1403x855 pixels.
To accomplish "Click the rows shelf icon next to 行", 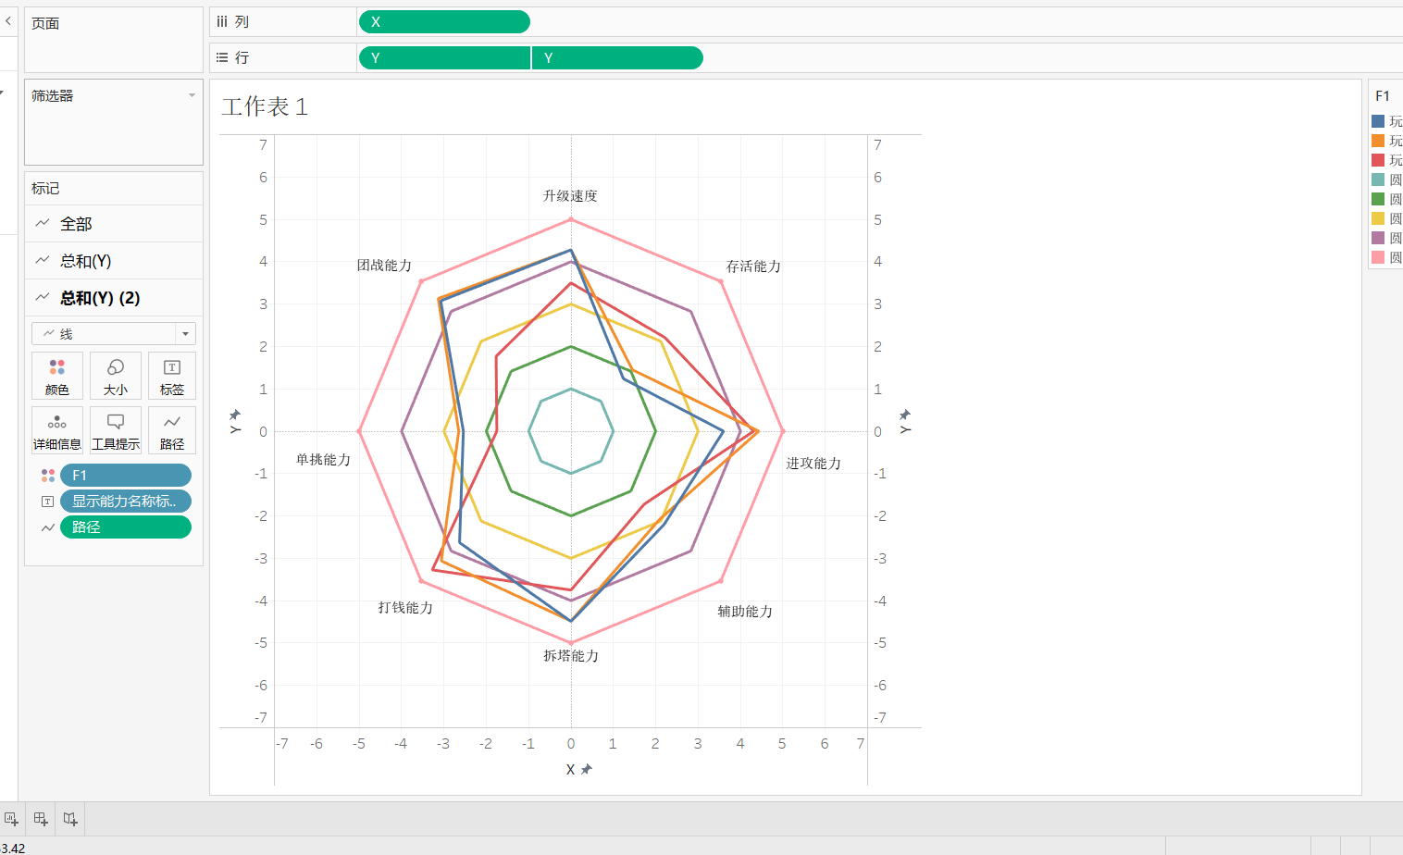I will click(222, 57).
